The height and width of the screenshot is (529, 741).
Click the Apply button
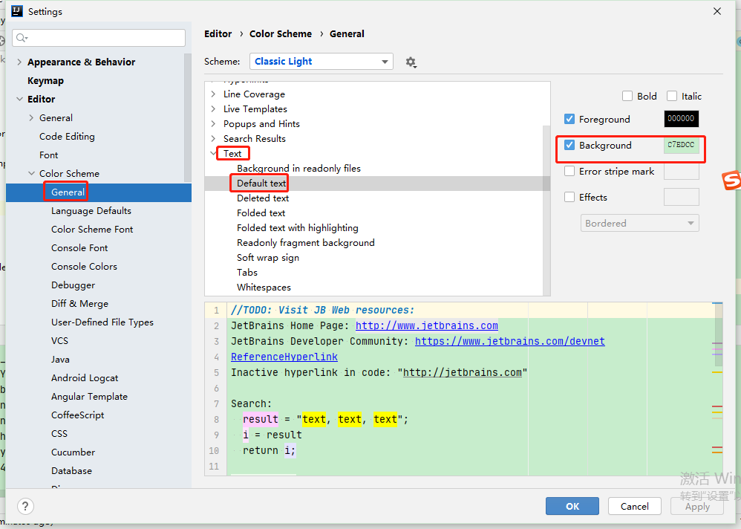pos(697,506)
